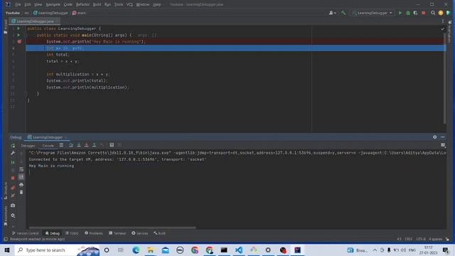Image resolution: width=455 pixels, height=256 pixels.
Task: Click the Debug bug icon in toolbar
Action: [408, 13]
